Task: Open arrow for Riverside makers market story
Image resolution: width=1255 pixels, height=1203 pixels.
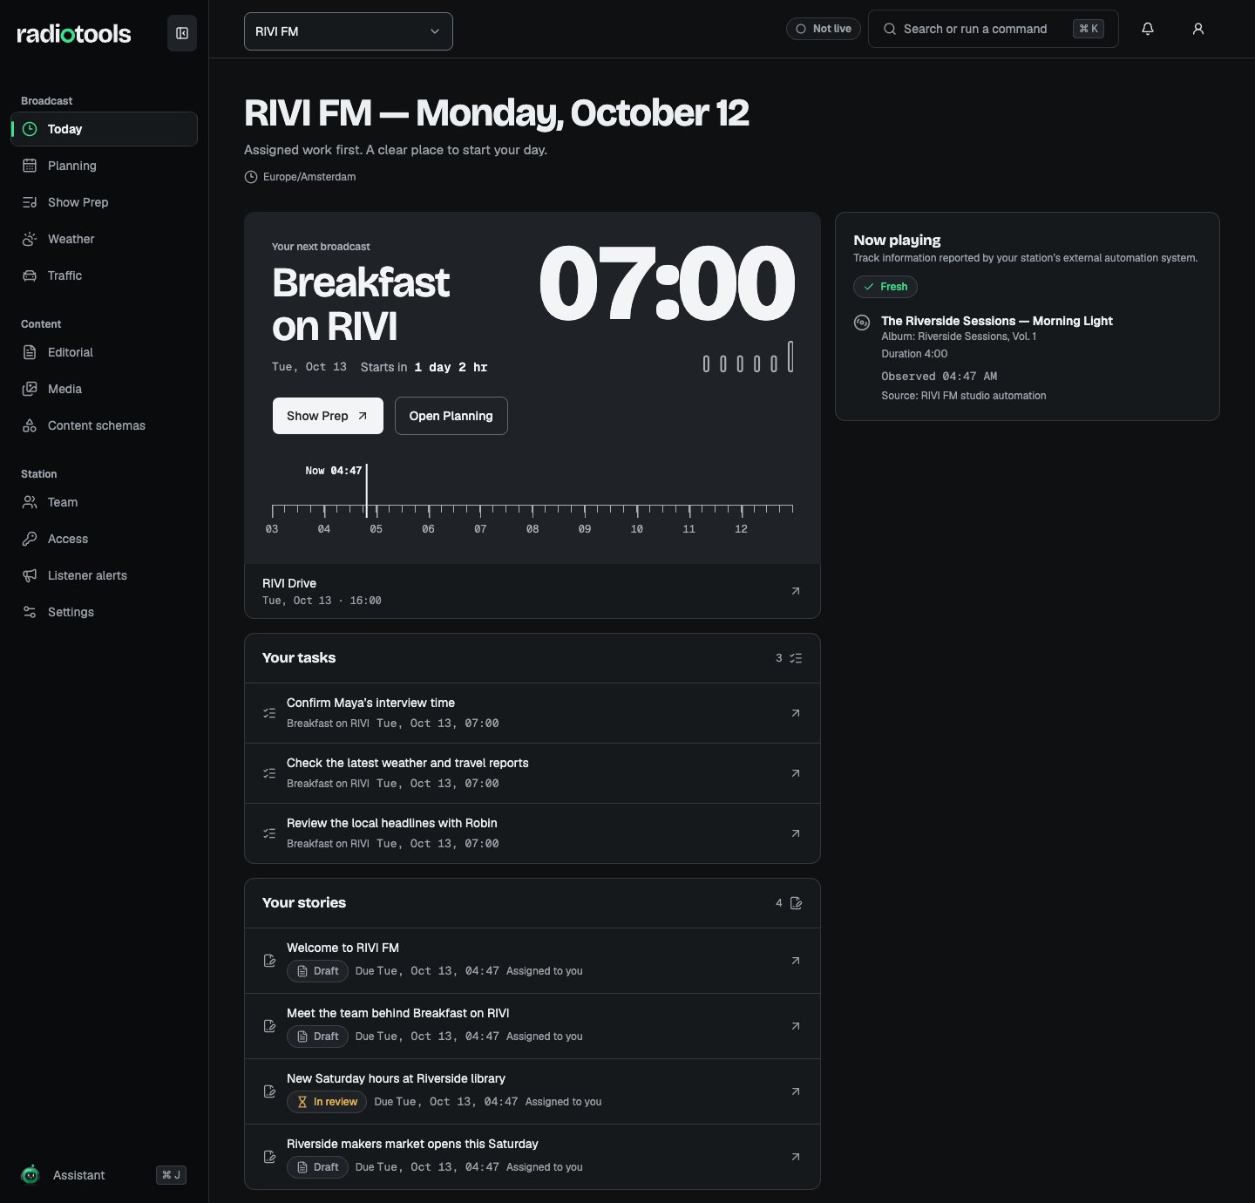Action: 796,1157
